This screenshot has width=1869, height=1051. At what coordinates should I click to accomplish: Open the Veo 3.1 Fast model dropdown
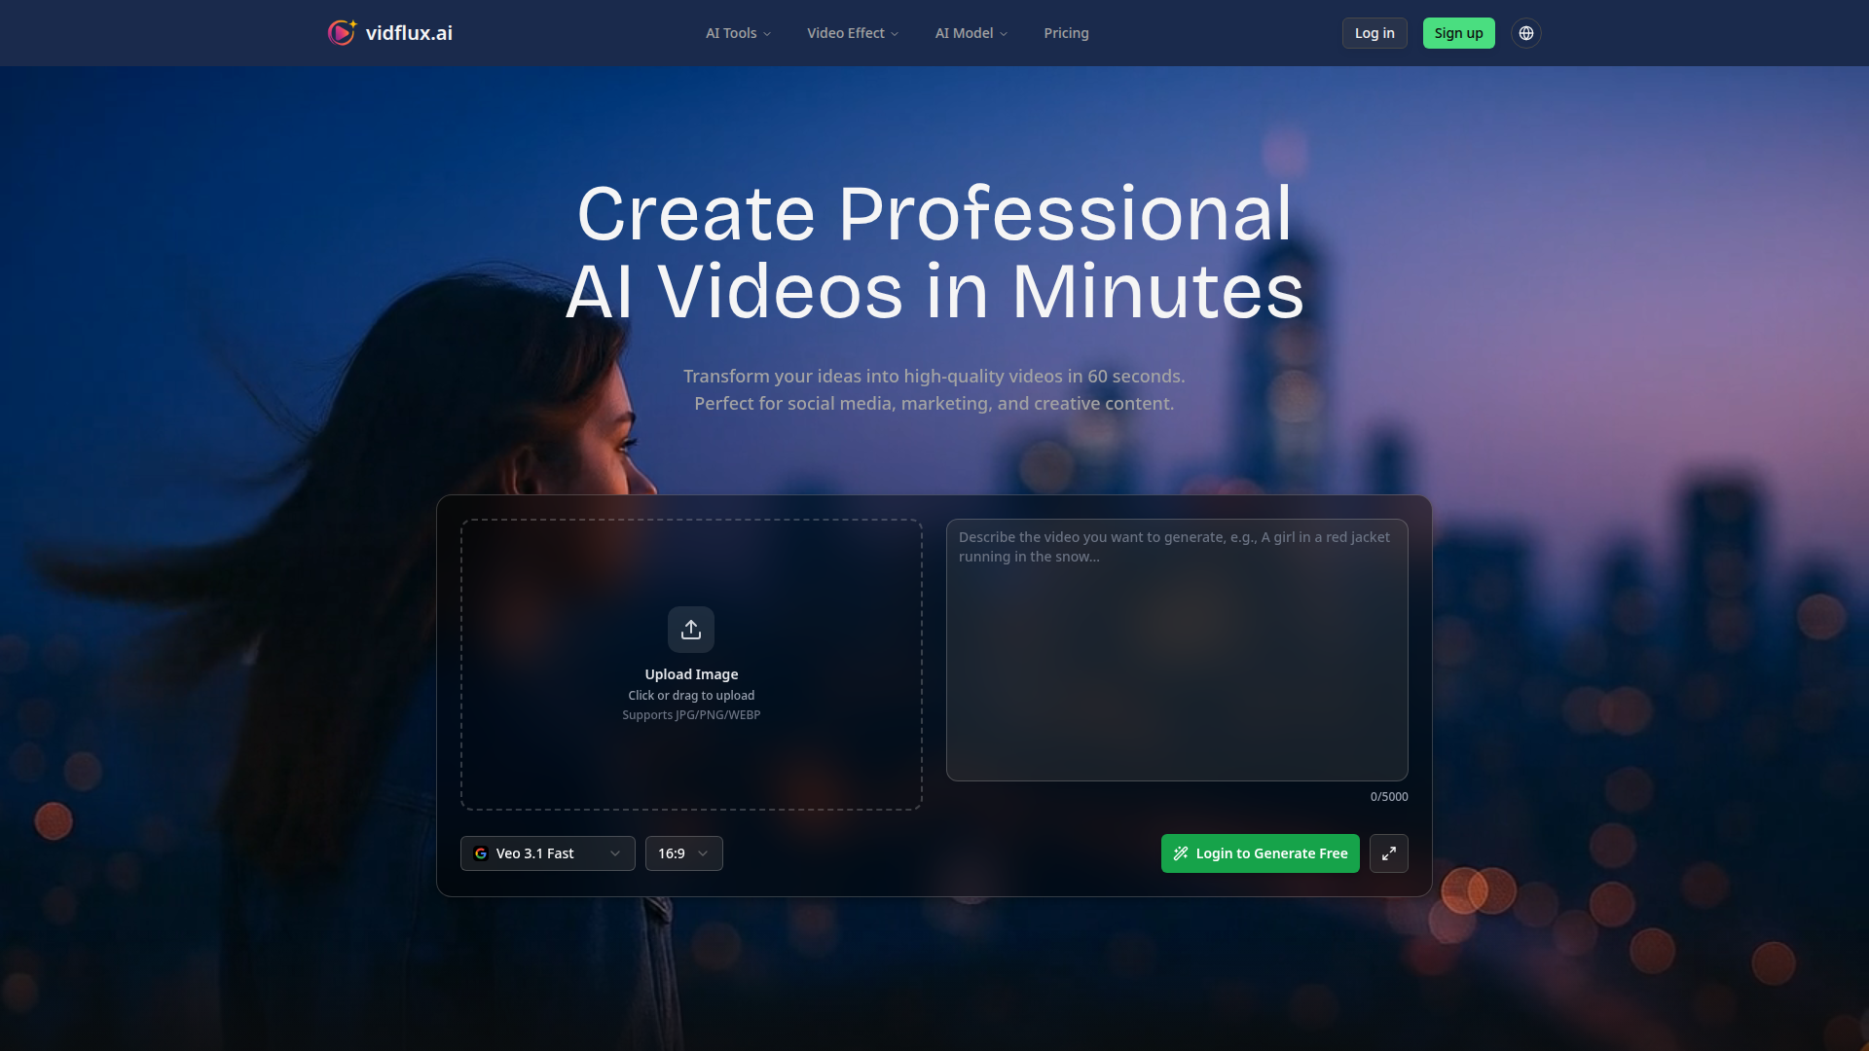click(547, 853)
